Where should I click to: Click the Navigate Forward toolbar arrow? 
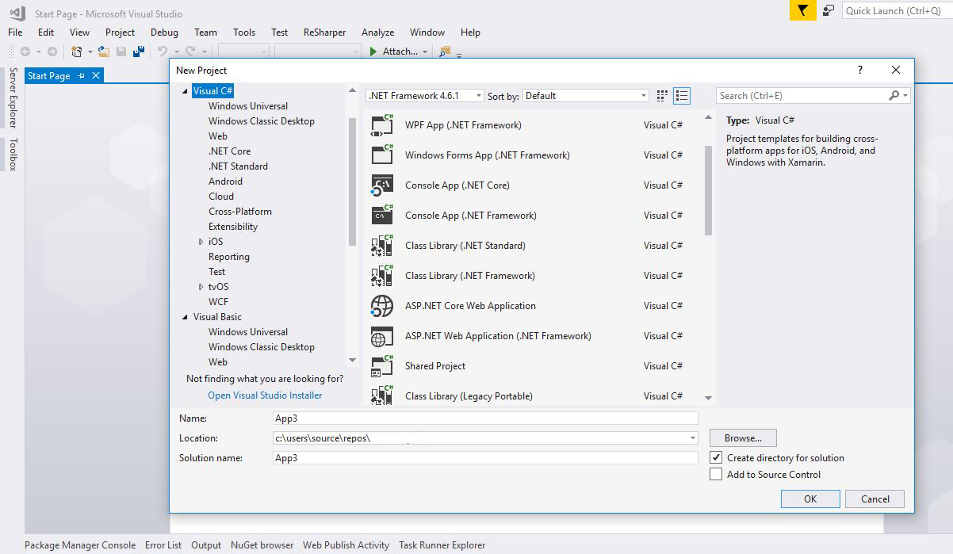pyautogui.click(x=52, y=52)
